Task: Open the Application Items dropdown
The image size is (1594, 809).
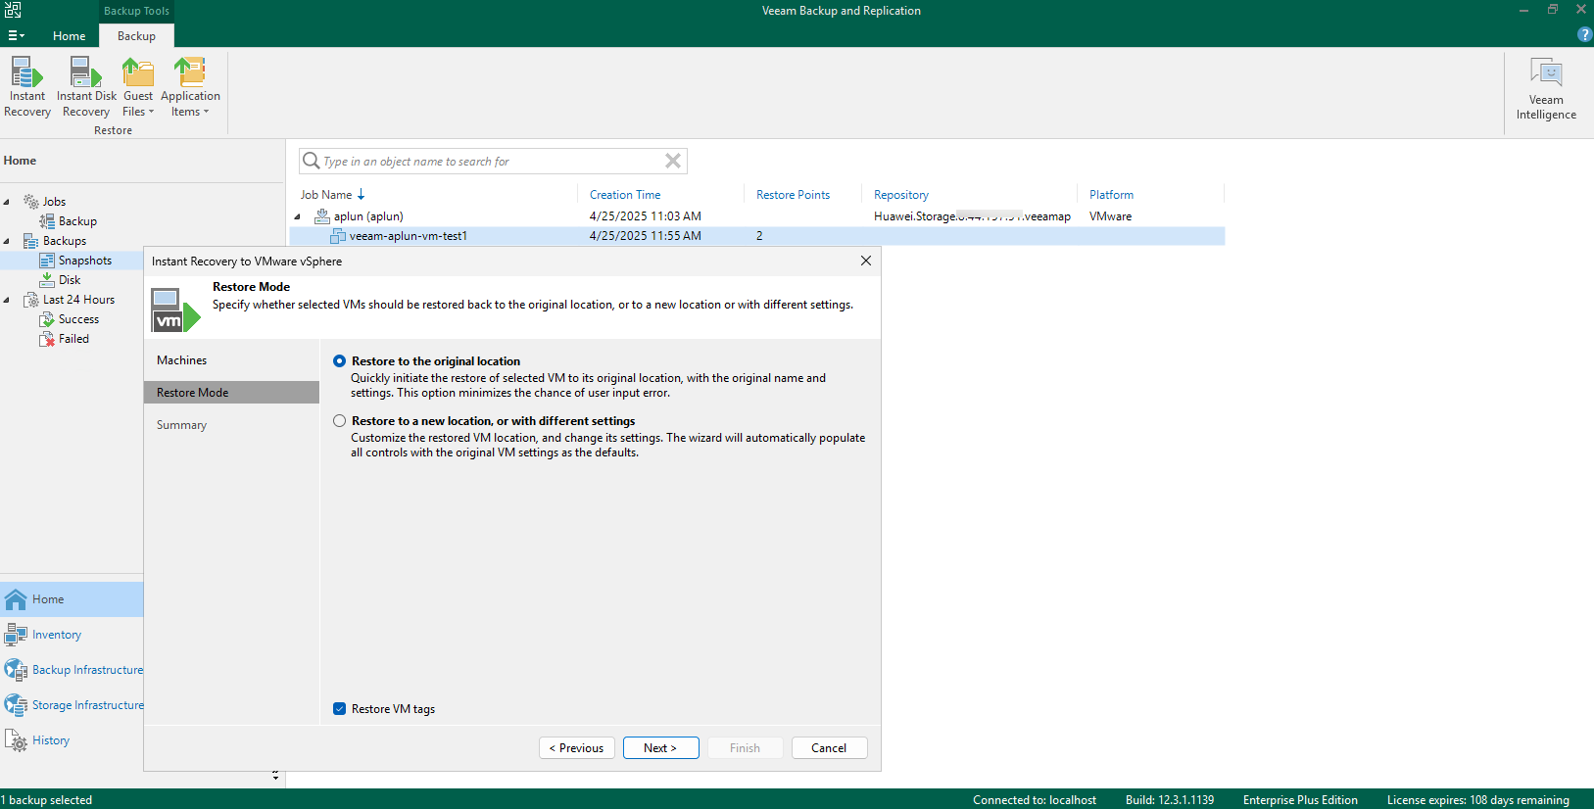Action: tap(190, 87)
